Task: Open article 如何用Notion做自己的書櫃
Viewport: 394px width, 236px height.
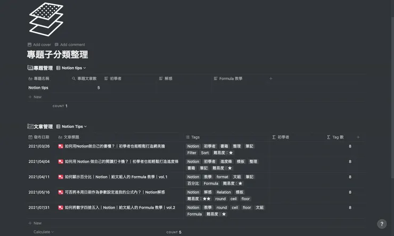Action: point(115,147)
